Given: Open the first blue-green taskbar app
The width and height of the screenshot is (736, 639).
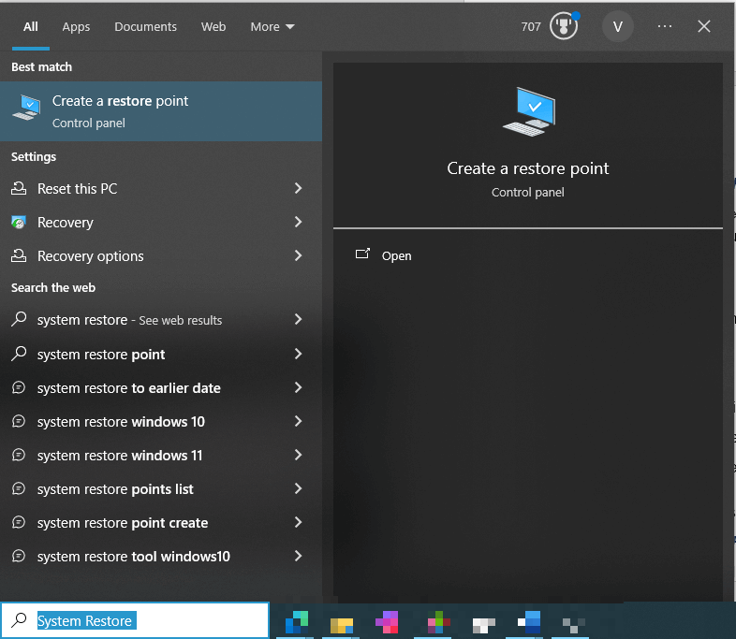Looking at the screenshot, I should [297, 622].
